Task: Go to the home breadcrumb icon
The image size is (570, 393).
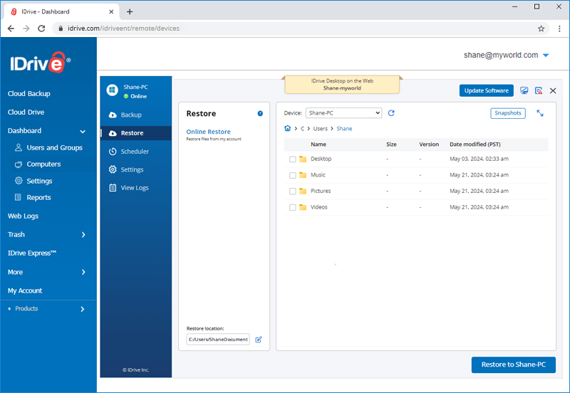Action: click(x=288, y=128)
